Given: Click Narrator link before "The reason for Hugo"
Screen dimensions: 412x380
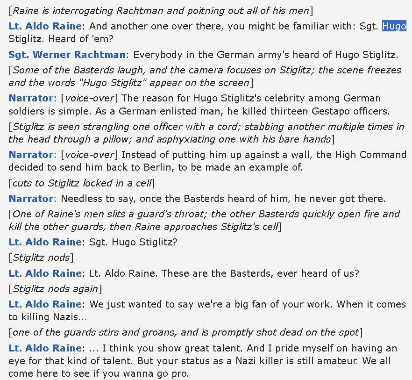Looking at the screenshot, I should tap(31, 98).
